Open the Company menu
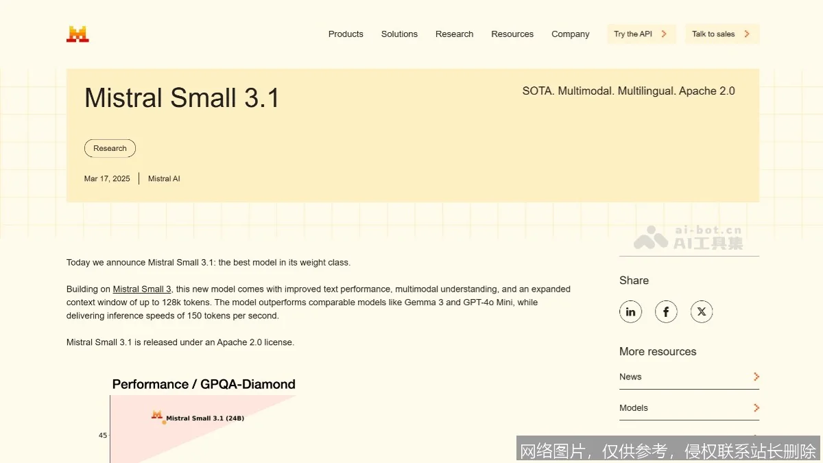The image size is (823, 463). point(571,34)
